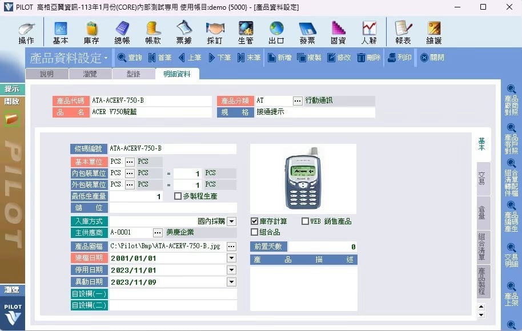Open the 停用日期 date dropdown
522x331 pixels.
pos(231,270)
